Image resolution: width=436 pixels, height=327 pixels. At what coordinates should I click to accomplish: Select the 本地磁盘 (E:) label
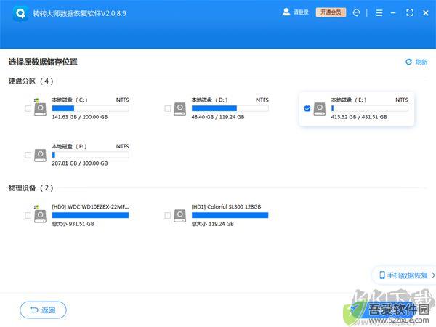349,100
